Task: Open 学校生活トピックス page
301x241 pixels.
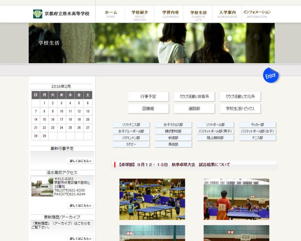Action: click(x=240, y=109)
